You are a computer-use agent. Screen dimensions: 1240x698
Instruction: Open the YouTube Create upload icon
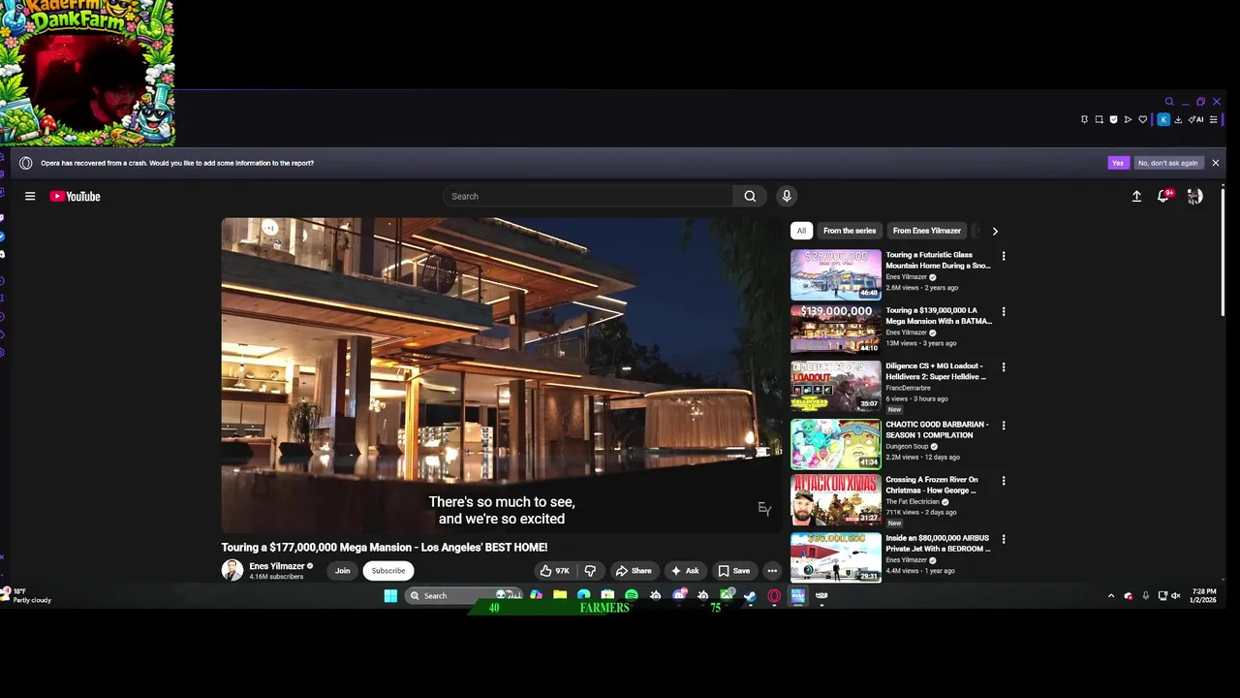(1136, 196)
